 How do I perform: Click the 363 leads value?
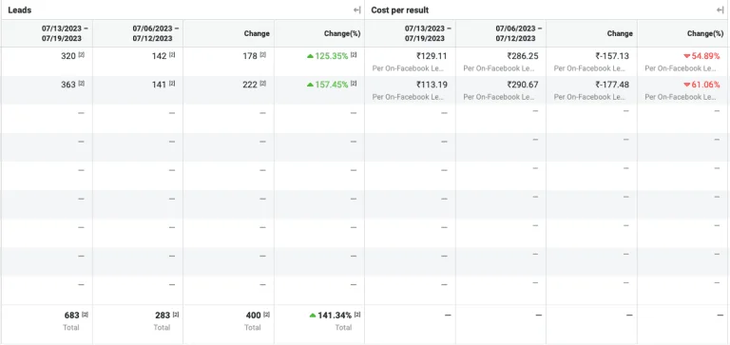(68, 85)
